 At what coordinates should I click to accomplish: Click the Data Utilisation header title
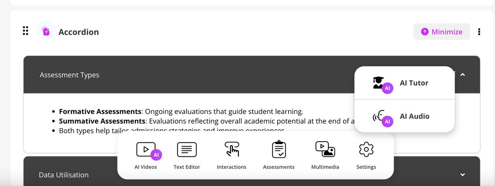(x=64, y=175)
